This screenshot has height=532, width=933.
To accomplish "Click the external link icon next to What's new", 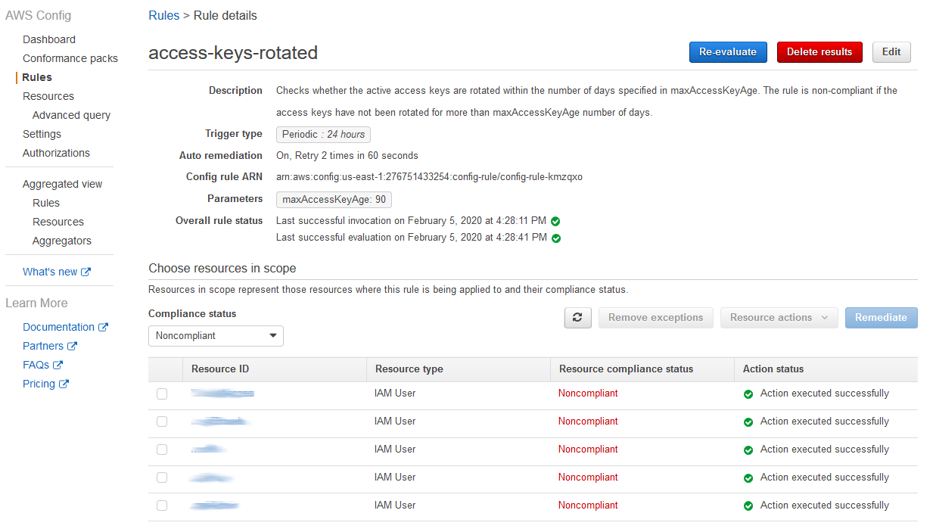I will pos(86,271).
